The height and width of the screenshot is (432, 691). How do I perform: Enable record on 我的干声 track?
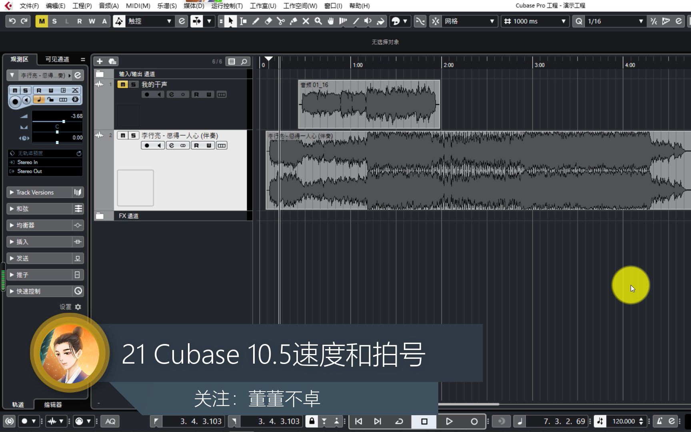[x=147, y=94]
